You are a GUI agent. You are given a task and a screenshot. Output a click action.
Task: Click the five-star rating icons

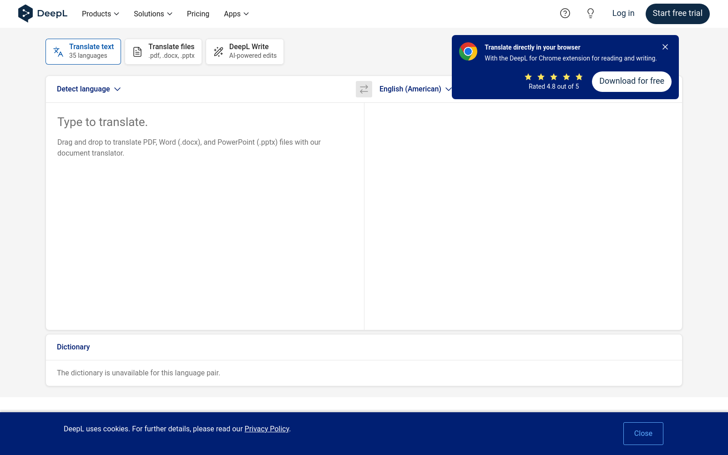point(554,77)
